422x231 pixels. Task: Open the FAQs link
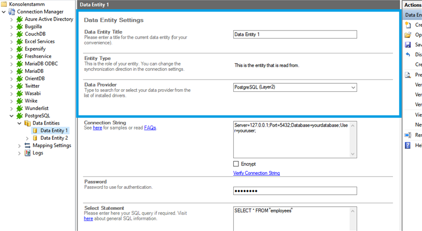click(x=150, y=128)
